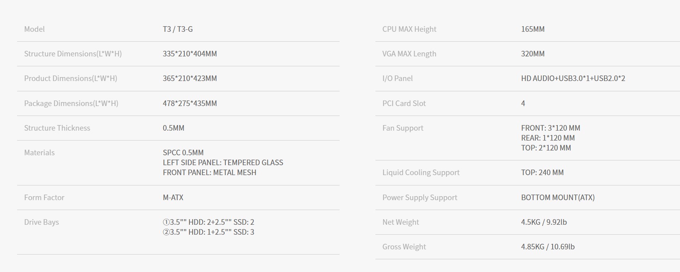Click the BOTTOM MOUNT(ATX) power supply value

tap(557, 197)
